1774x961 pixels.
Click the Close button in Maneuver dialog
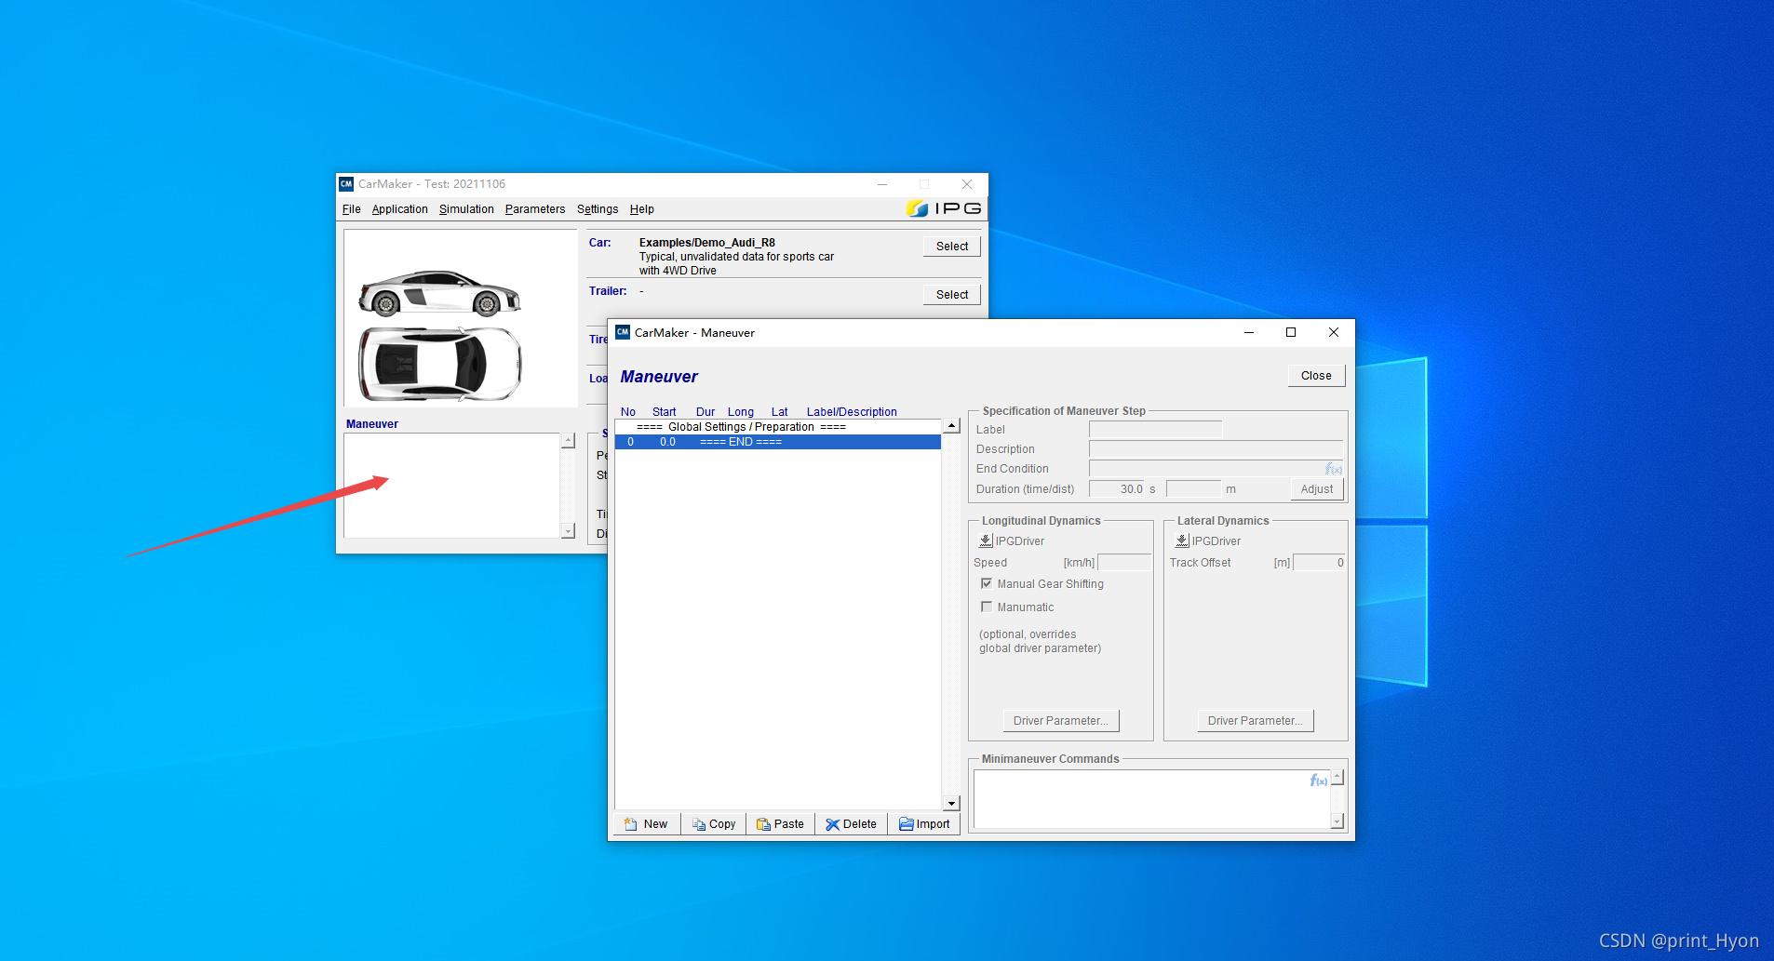click(1316, 376)
